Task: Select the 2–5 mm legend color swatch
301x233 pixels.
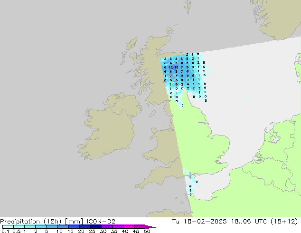Action: point(41,227)
